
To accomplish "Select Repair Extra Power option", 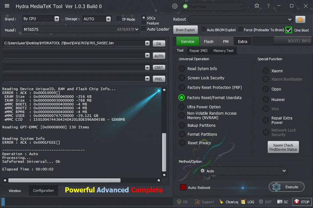I will (265, 120).
